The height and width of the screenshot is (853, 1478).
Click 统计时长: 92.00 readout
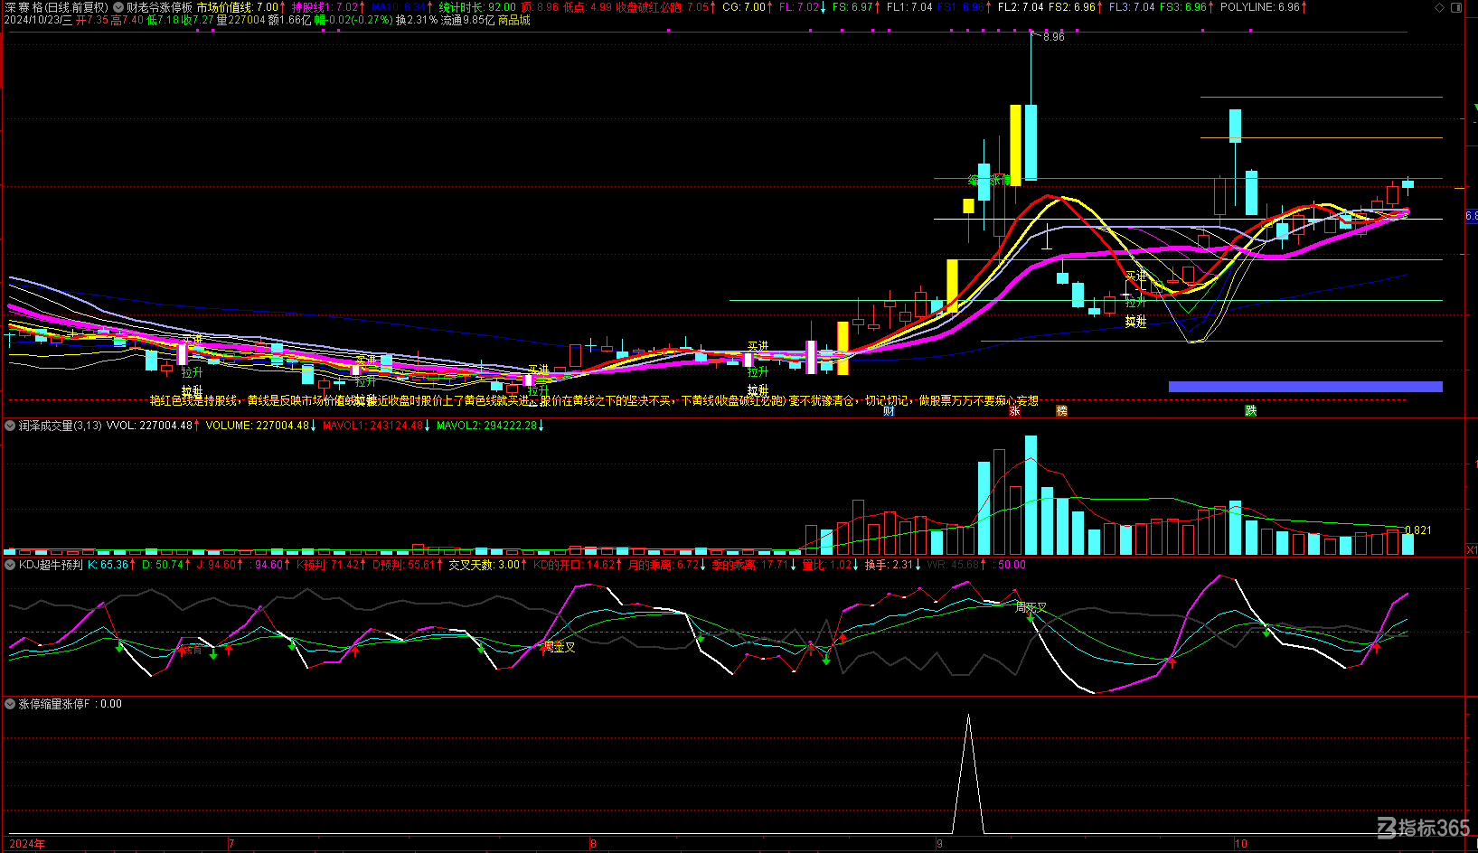pos(477,7)
